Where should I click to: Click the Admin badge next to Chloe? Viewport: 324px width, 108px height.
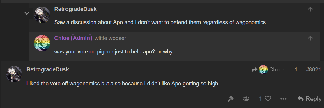(82, 38)
